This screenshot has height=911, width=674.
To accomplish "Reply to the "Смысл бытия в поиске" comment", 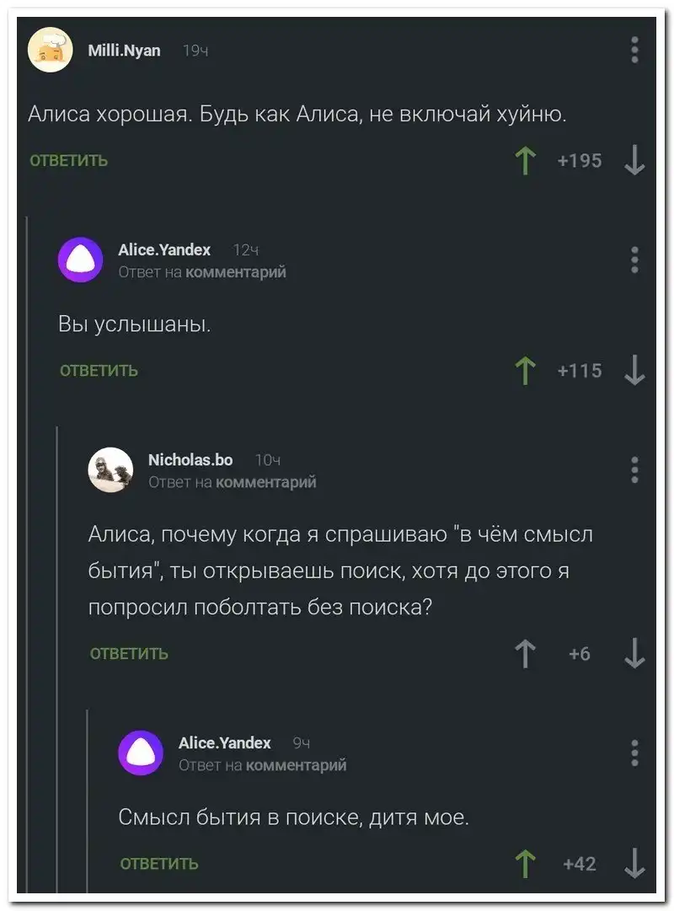I will click(x=159, y=864).
